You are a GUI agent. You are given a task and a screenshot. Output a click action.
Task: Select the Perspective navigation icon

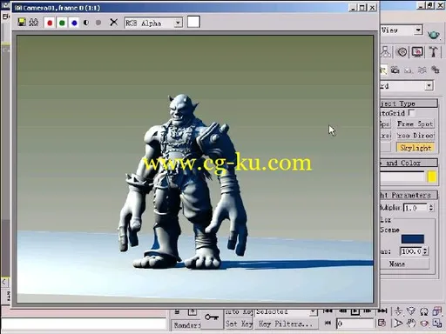411,311
